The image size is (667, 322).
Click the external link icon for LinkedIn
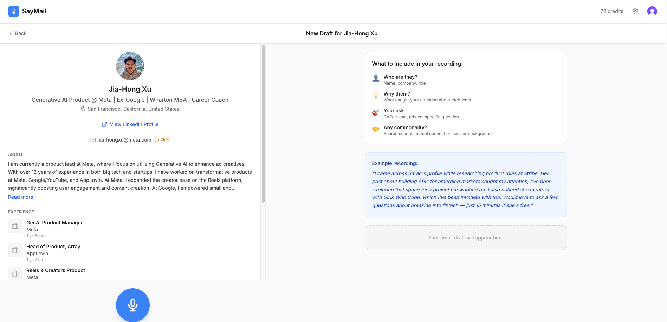[x=104, y=124]
